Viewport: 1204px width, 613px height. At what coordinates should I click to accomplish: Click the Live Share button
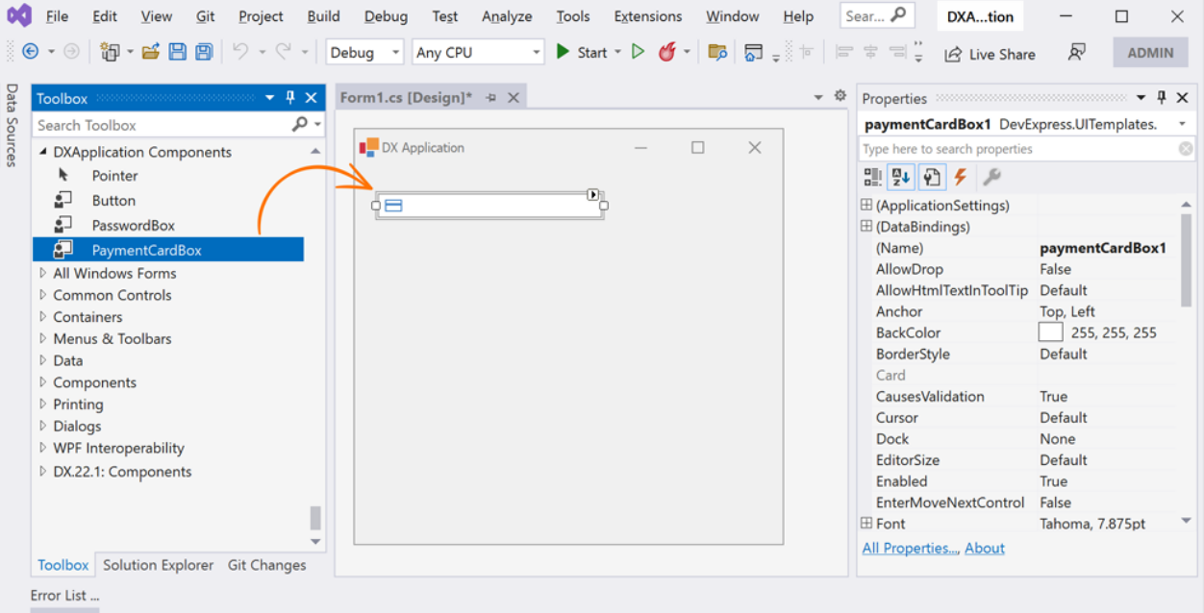pos(990,54)
